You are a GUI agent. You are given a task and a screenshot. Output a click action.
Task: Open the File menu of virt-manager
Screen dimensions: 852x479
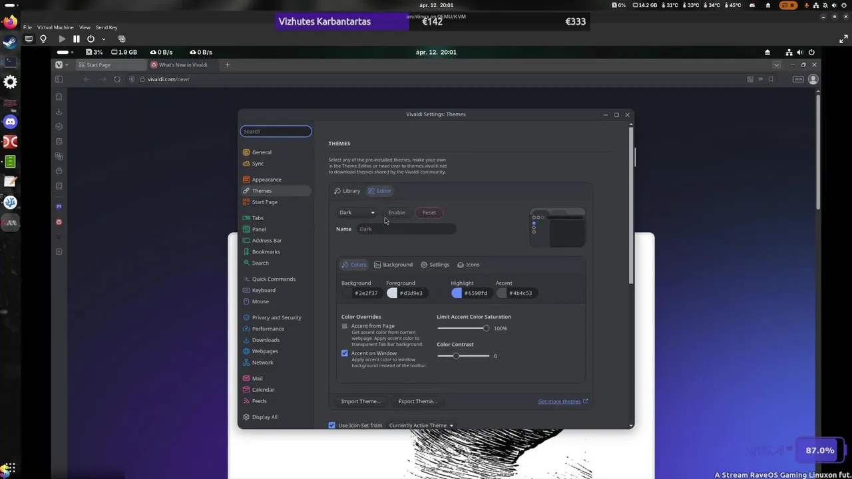27,27
